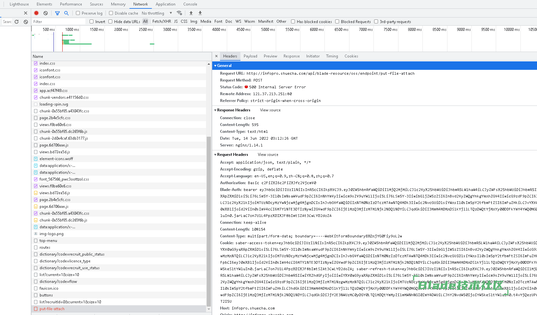Filter requests by CSS type
The height and width of the screenshot is (315, 537).
tap(184, 21)
